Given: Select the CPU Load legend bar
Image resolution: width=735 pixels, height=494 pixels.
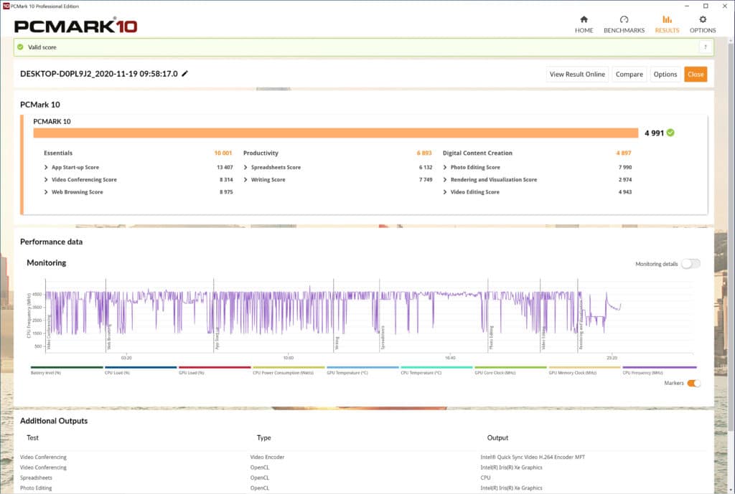Looking at the screenshot, I should pyautogui.click(x=141, y=368).
